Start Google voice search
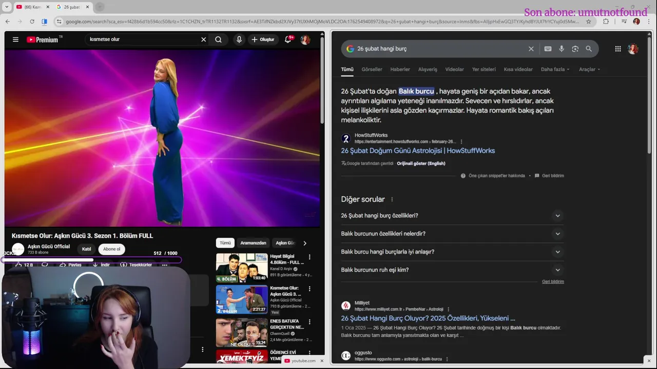 562,49
